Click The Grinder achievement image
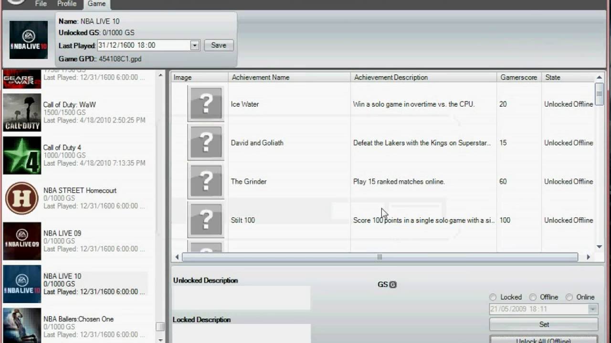Image resolution: width=611 pixels, height=343 pixels. coord(206,181)
